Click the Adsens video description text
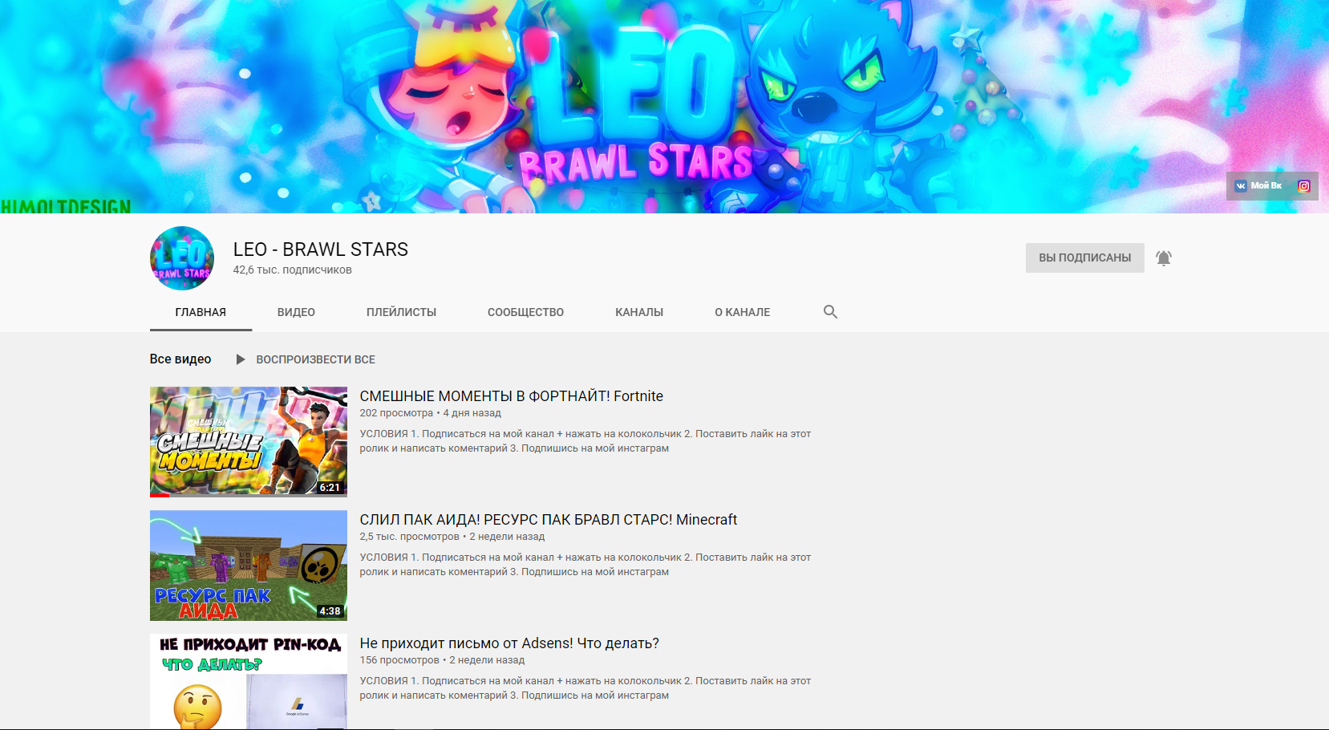This screenshot has height=730, width=1329. [x=585, y=688]
